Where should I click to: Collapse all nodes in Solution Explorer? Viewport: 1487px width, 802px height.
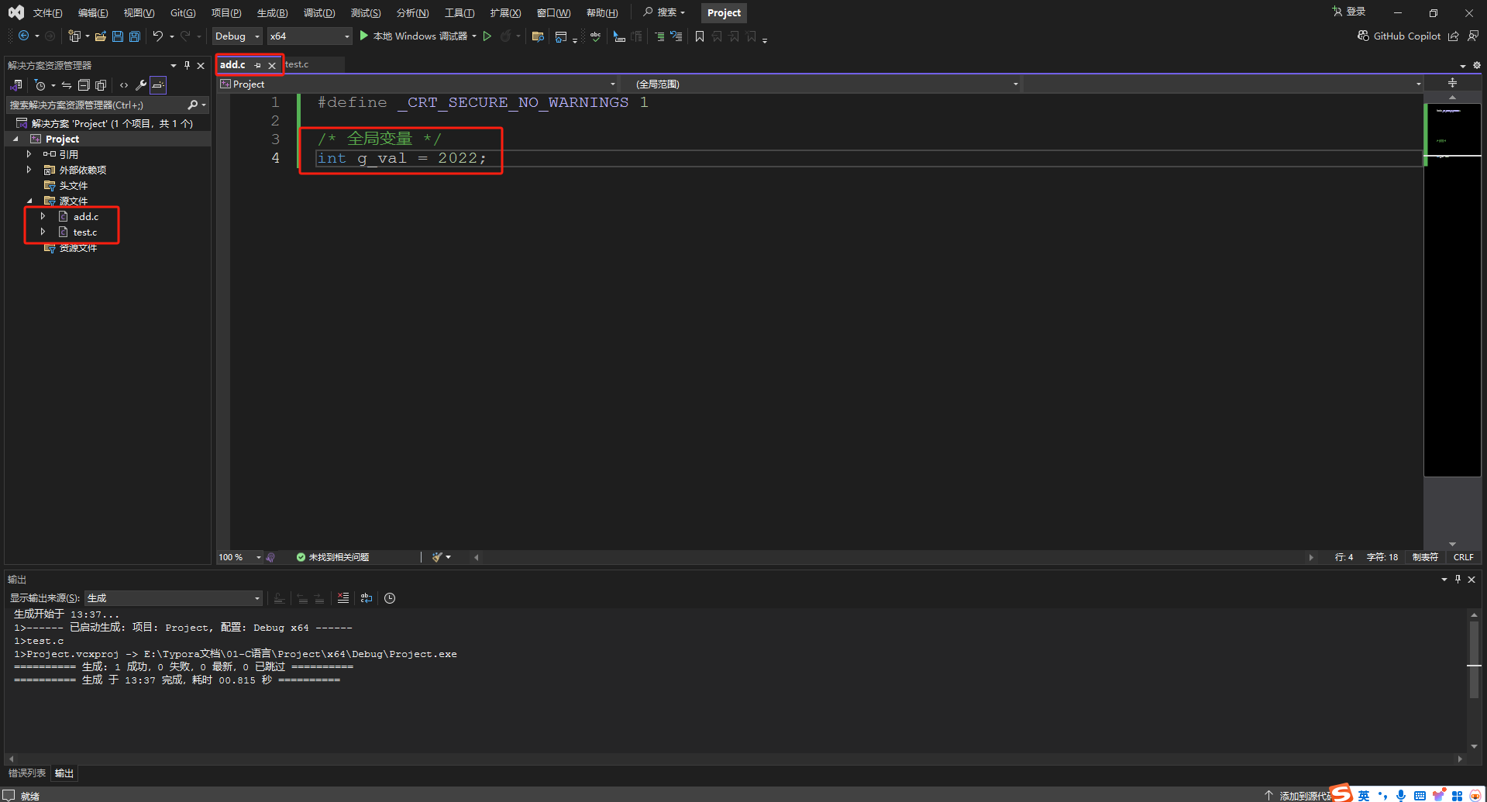click(x=84, y=85)
